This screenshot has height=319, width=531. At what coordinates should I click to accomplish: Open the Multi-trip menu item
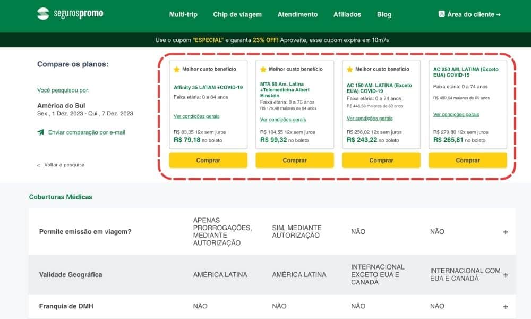(183, 14)
